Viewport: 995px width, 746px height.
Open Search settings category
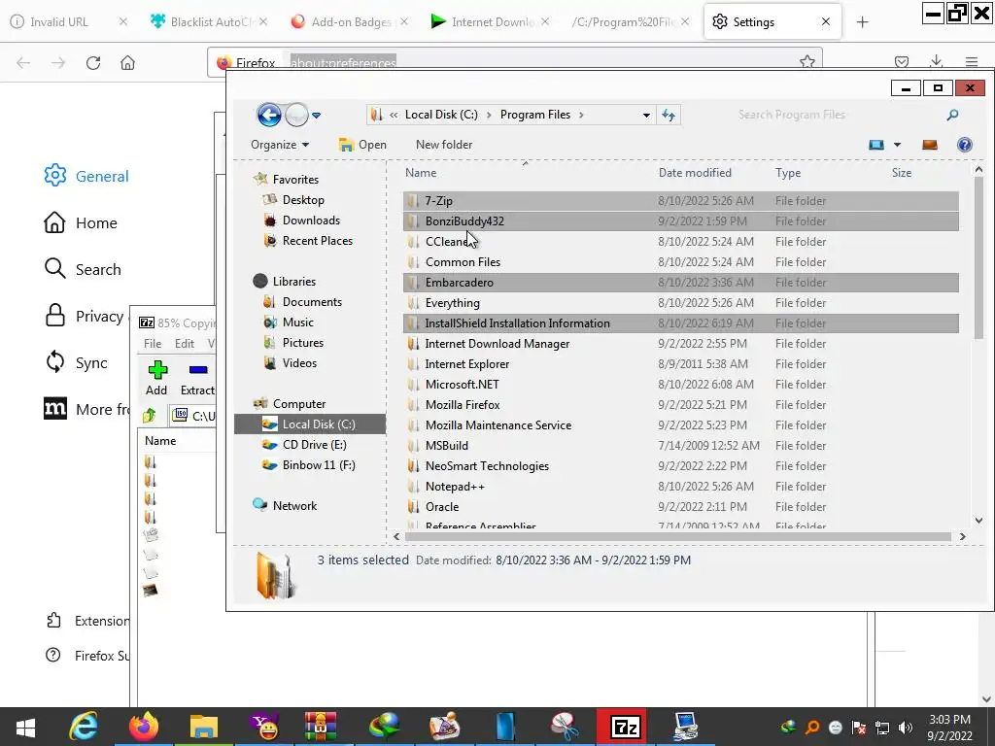[83, 269]
